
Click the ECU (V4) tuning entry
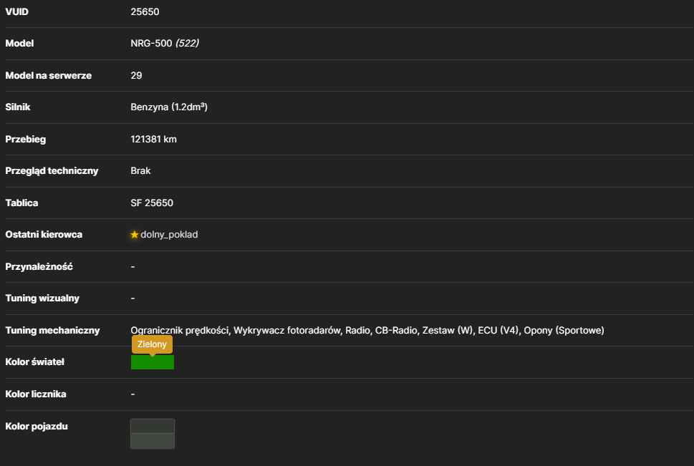[x=498, y=331]
